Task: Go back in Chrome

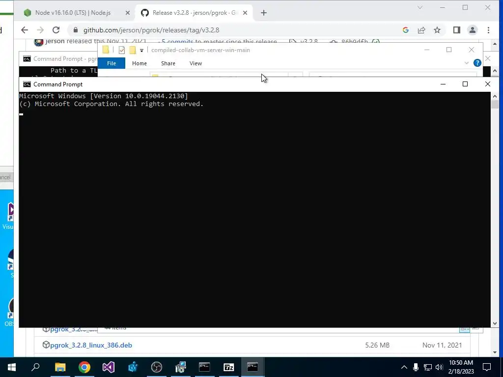Action: [x=25, y=30]
